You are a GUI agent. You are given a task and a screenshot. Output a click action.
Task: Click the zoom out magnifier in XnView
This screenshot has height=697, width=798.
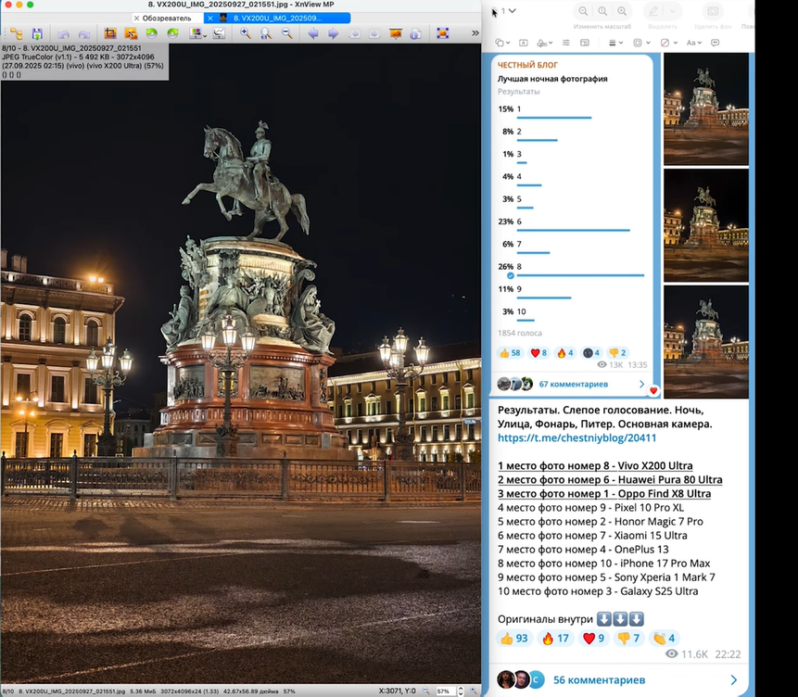pyautogui.click(x=286, y=33)
